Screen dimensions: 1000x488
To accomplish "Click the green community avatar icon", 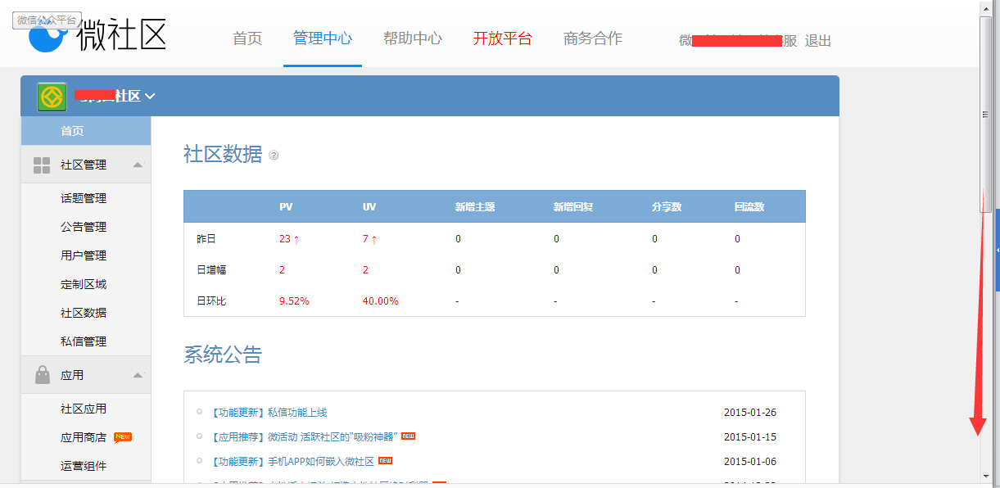I will [x=52, y=97].
